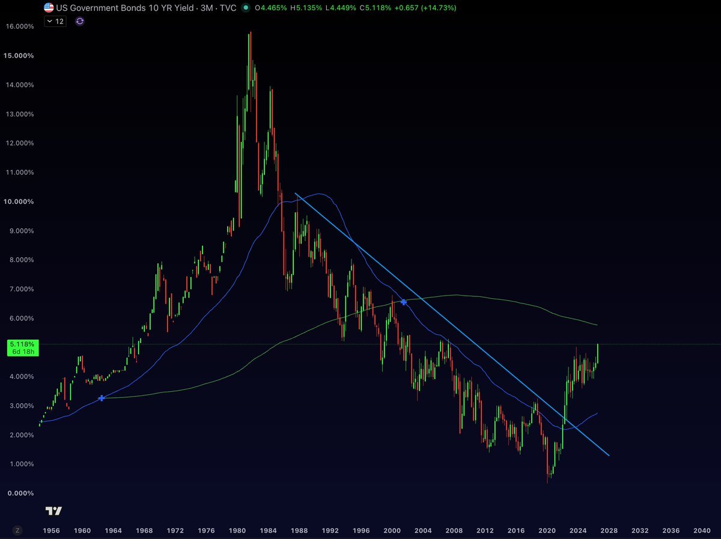Viewport: 721px width, 539px height.
Task: Click the US flag symbol icon
Action: [x=49, y=8]
